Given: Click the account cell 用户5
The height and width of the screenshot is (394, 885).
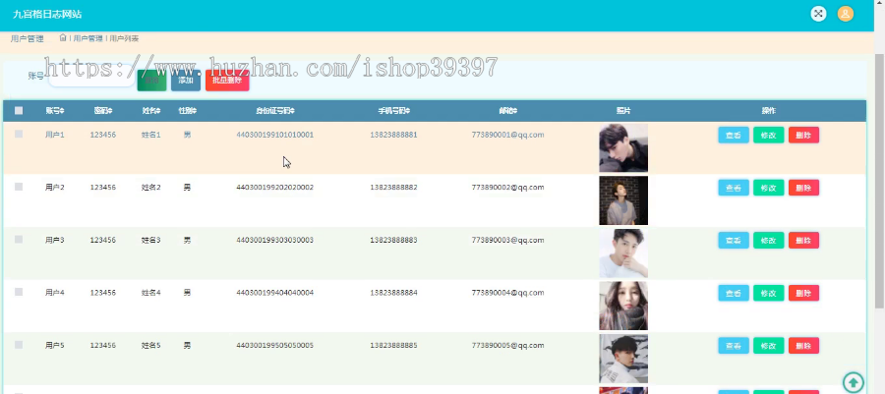Looking at the screenshot, I should click(x=55, y=345).
